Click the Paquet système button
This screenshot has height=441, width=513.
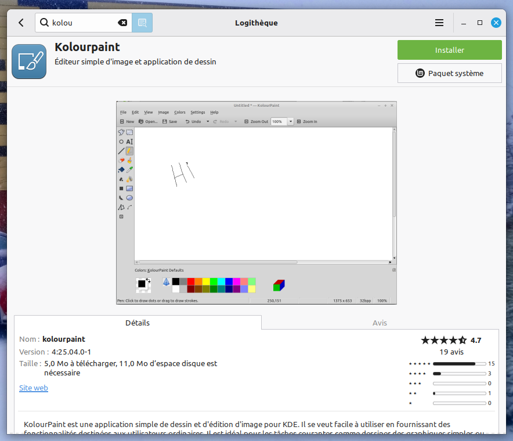pos(449,73)
